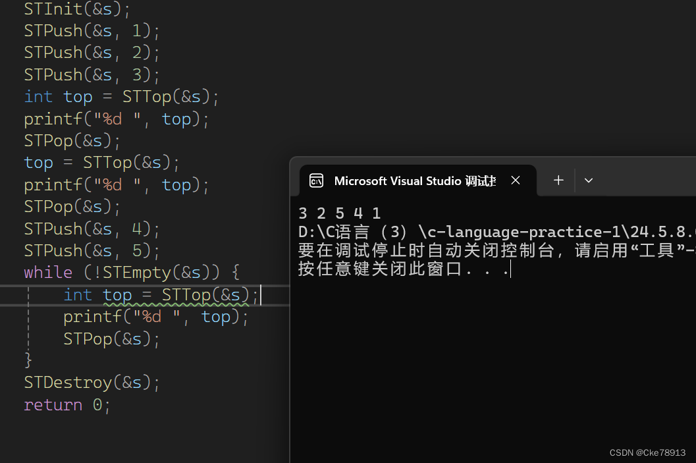Viewport: 696px width, 463px height.
Task: Click the command-prompt icon on the debug console tab
Action: 316,180
